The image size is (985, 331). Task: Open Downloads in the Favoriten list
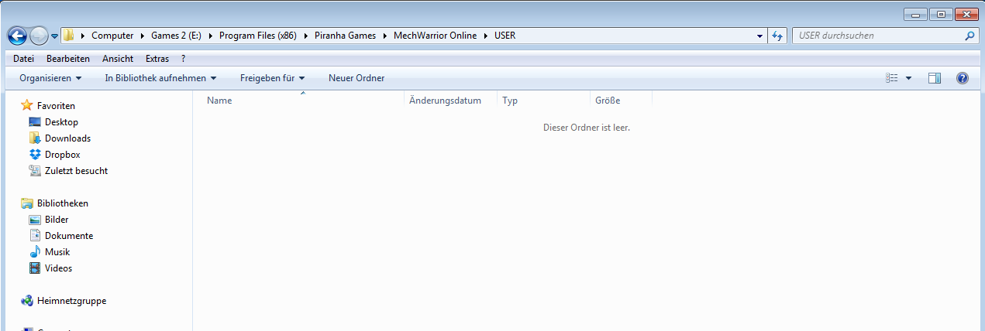point(67,138)
